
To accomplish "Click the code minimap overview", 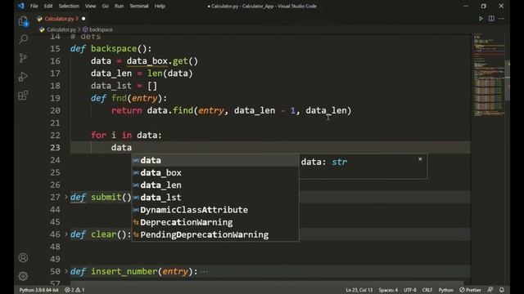I will point(489,75).
